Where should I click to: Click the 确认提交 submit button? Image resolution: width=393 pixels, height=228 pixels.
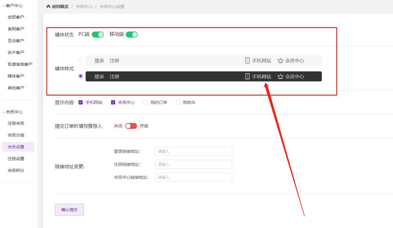pos(69,209)
